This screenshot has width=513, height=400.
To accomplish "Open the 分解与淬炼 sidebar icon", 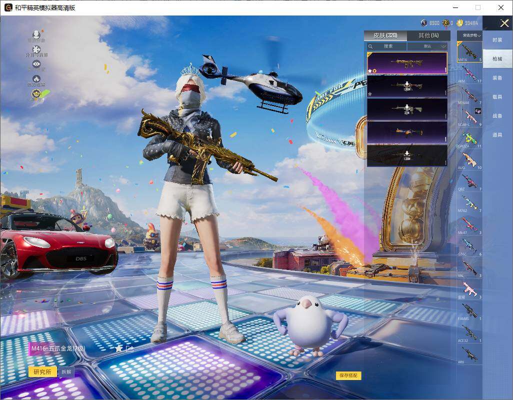I will point(35,49).
